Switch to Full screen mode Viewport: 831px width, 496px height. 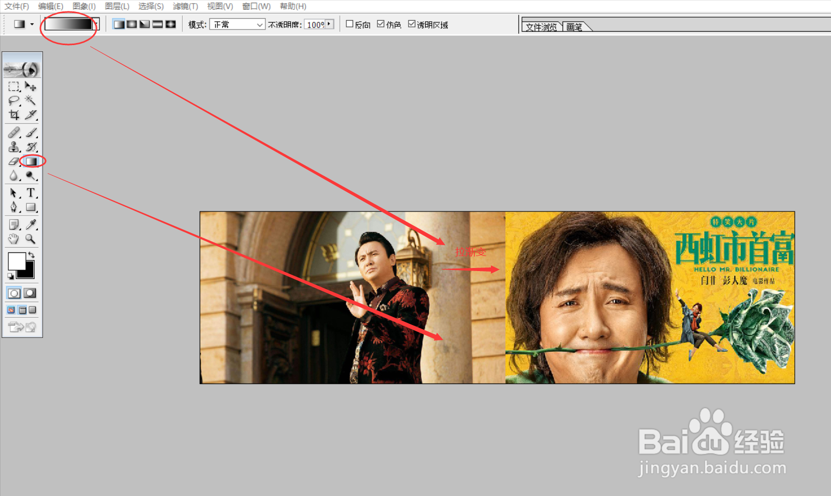[x=33, y=310]
